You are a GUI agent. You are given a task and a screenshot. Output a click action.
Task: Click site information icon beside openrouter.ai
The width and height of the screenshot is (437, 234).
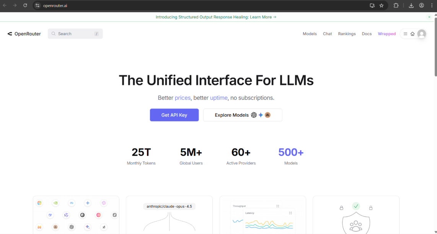tap(38, 5)
